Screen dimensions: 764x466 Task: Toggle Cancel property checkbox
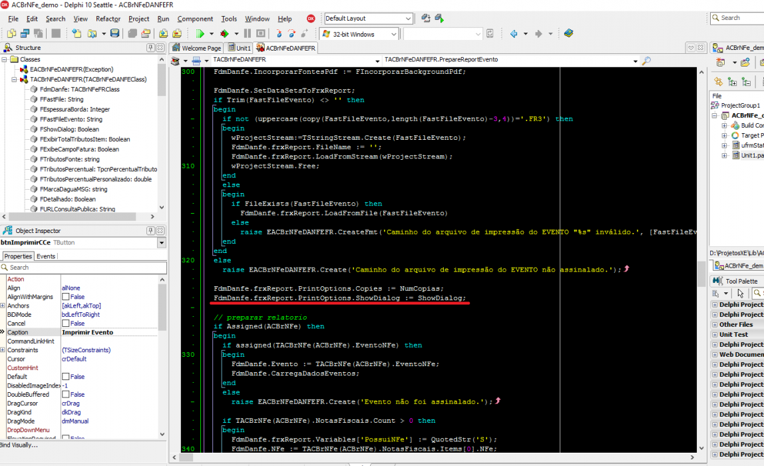[65, 323]
